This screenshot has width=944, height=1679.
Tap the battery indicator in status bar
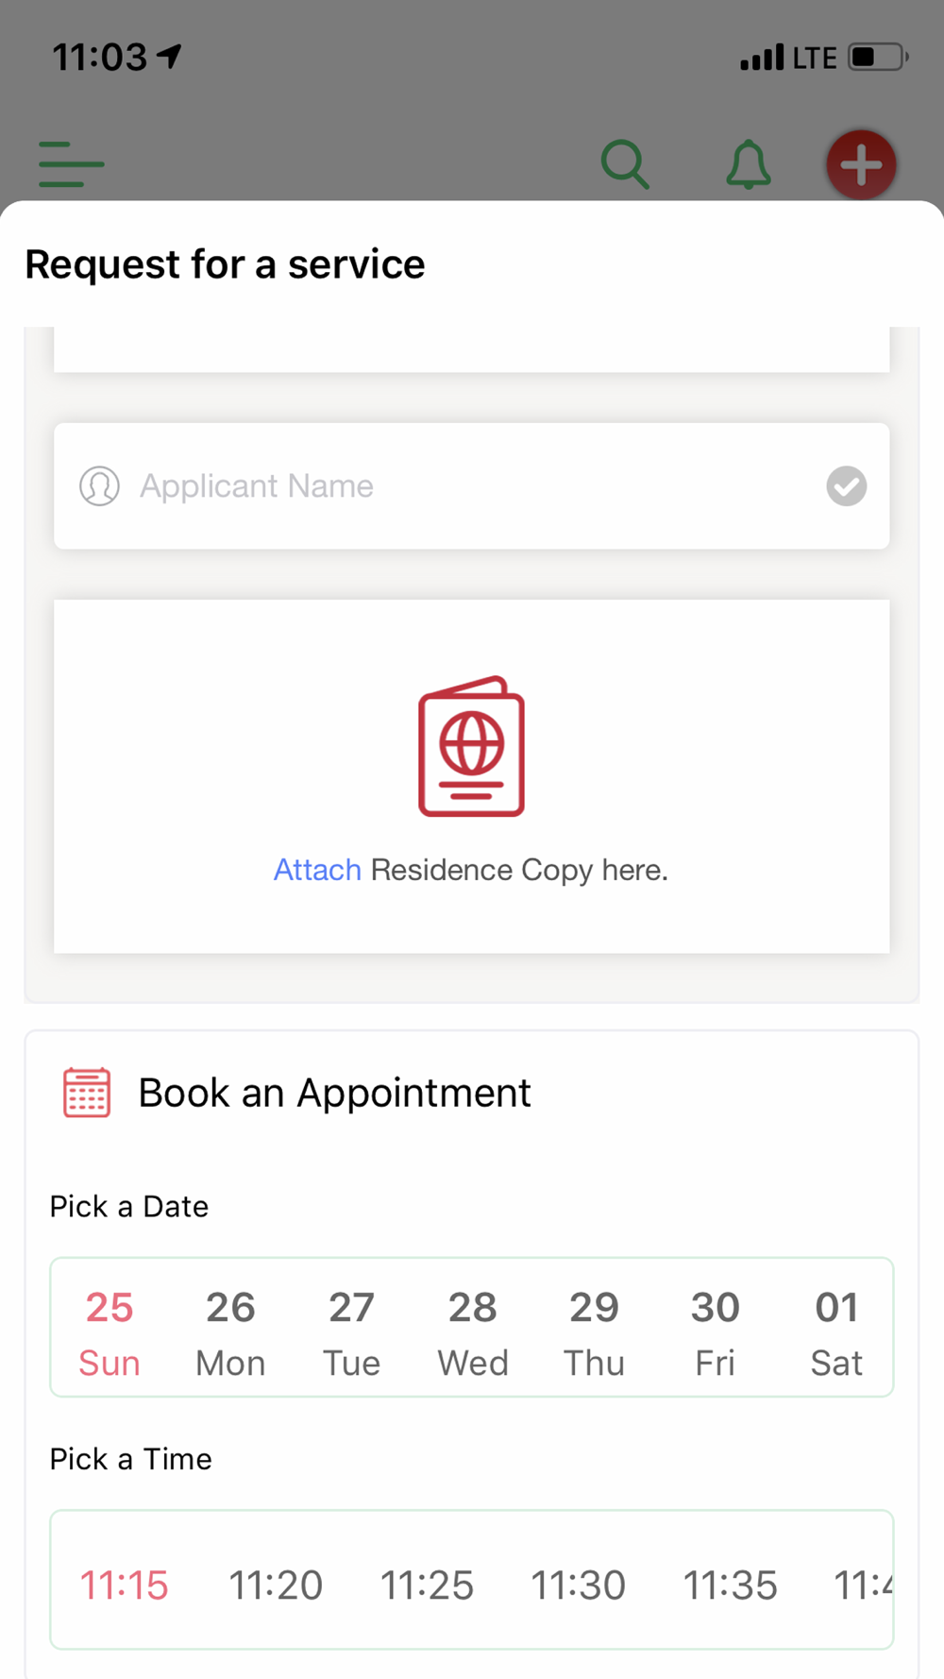point(878,58)
